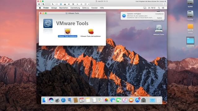Click the Updates verfügbar notification text
Screen dimensions: 198x111
[x=134, y=14]
